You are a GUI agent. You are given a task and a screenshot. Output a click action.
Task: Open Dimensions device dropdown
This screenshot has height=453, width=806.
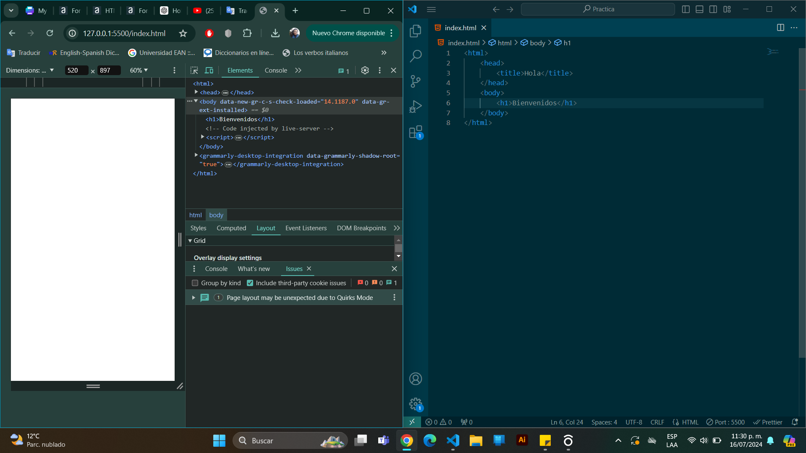pos(30,70)
